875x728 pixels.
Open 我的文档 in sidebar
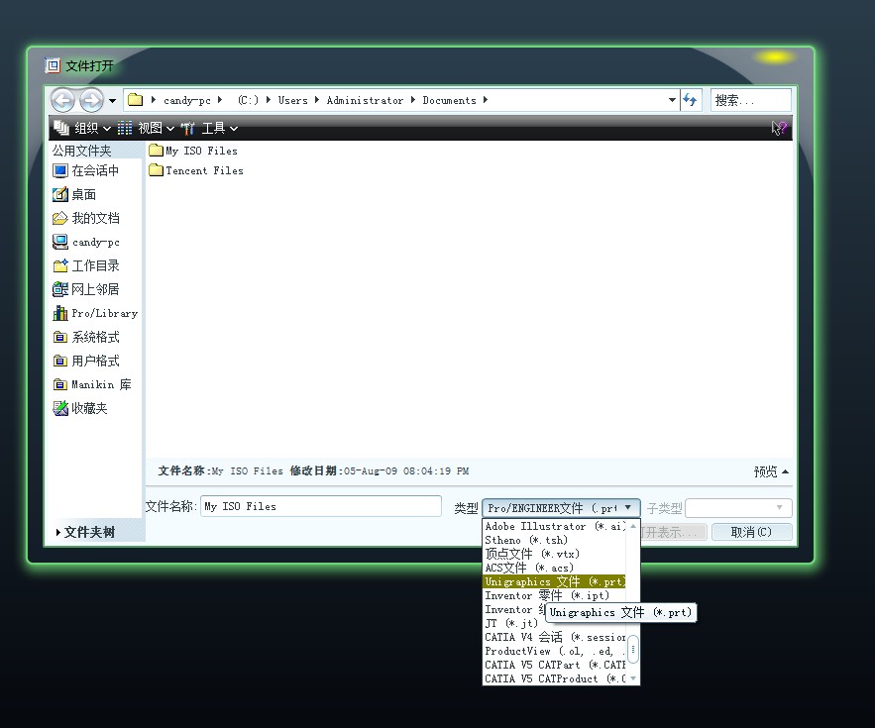86,218
